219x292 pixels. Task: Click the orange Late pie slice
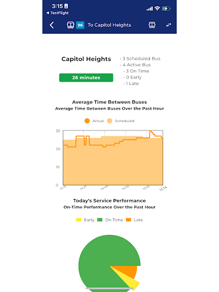(x=128, y=270)
